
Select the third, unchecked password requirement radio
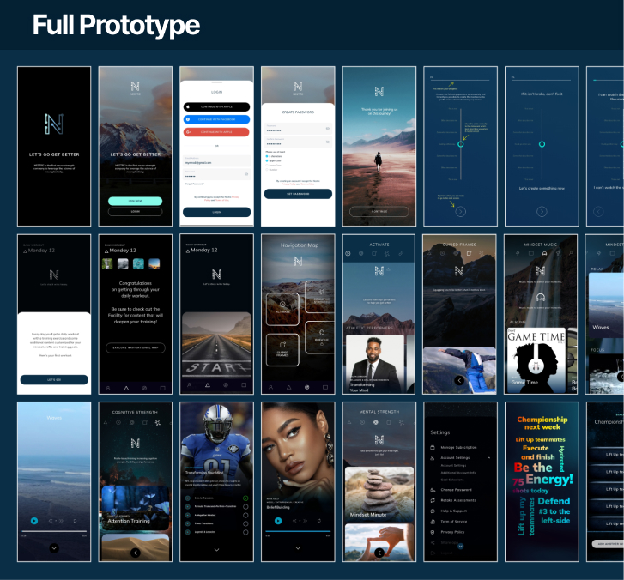click(267, 165)
